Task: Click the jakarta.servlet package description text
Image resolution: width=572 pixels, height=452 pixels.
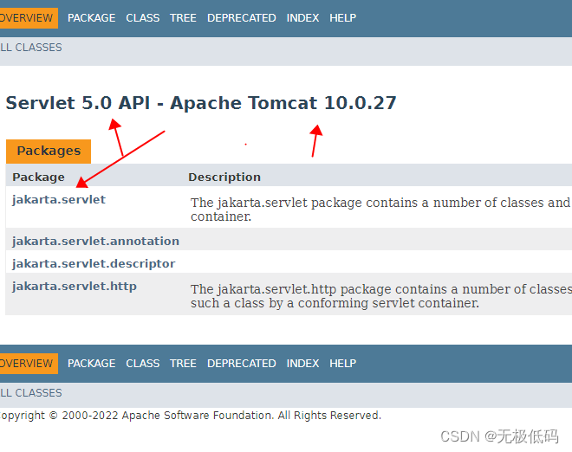Action: [381, 210]
